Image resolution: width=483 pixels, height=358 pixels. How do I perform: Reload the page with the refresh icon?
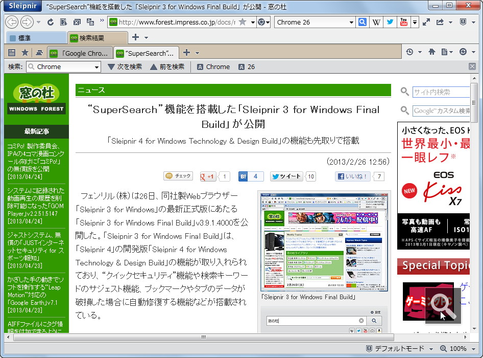point(50,22)
